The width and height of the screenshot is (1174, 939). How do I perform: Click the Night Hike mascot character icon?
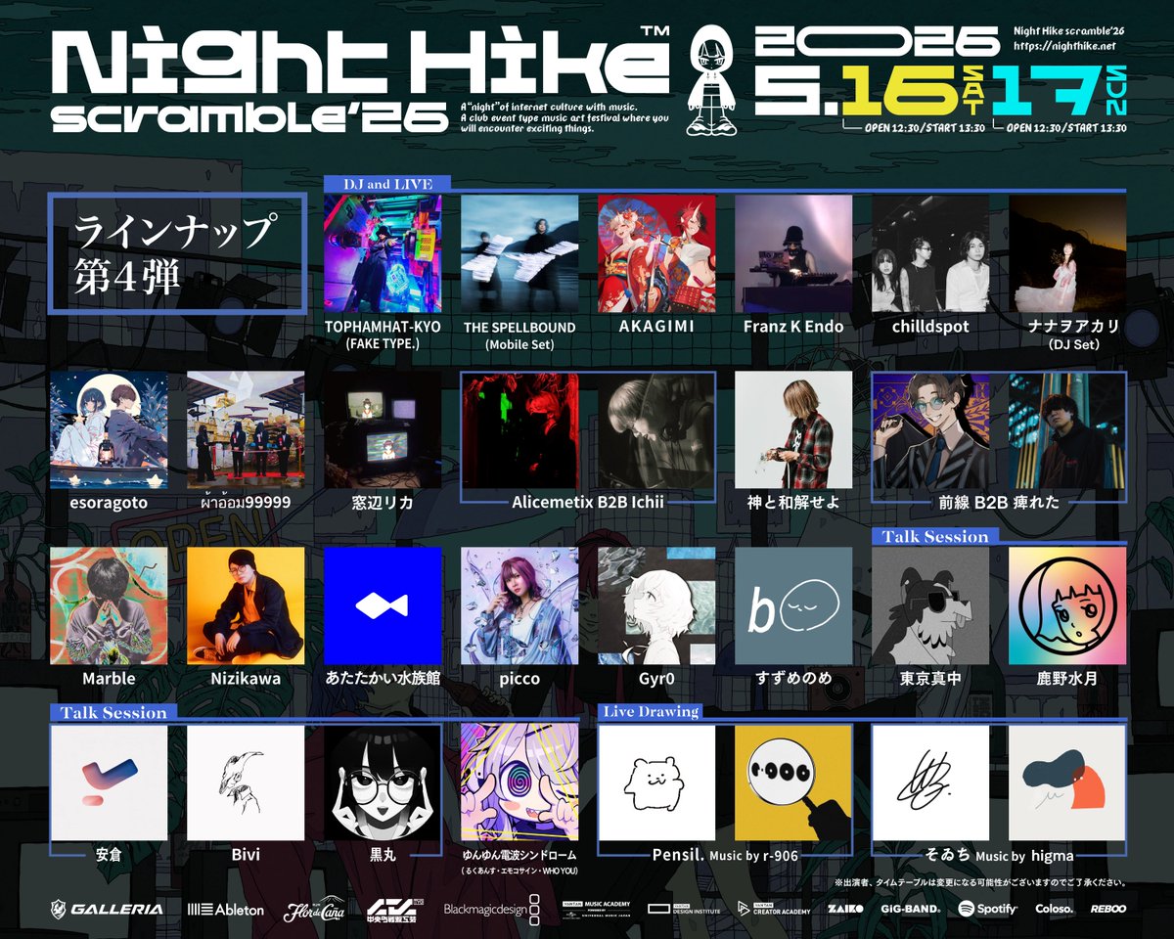coord(713,76)
